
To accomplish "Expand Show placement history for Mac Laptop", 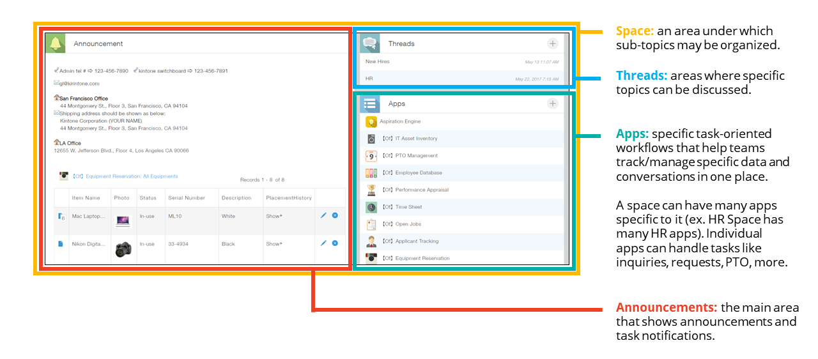I will (274, 217).
